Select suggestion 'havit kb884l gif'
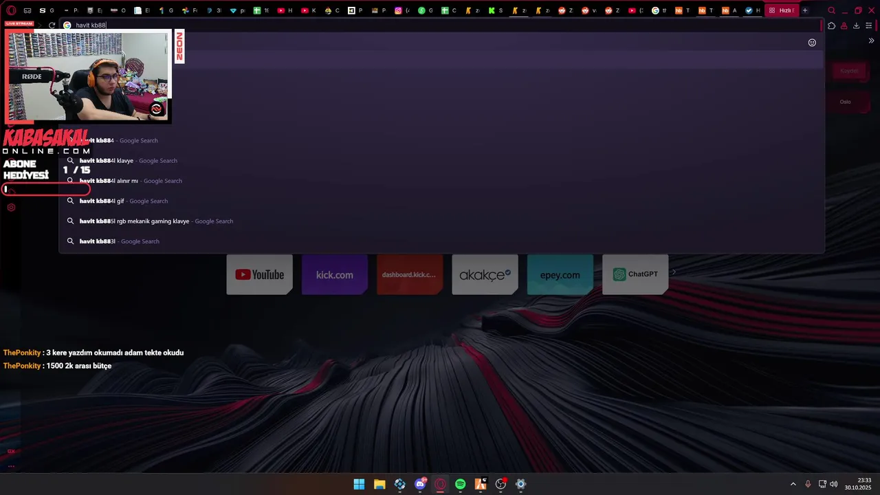 (x=441, y=201)
